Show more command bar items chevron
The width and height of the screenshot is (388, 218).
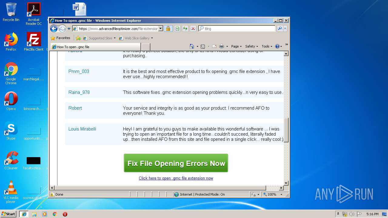286,45
